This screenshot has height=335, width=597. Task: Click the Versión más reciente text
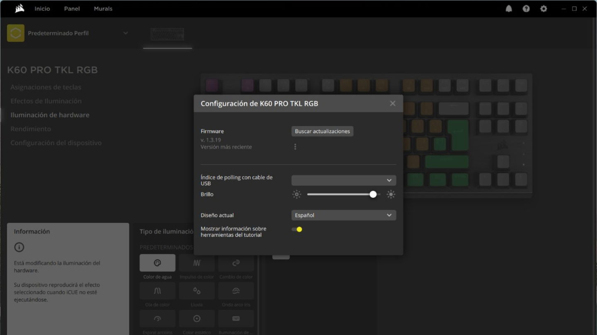(x=226, y=147)
